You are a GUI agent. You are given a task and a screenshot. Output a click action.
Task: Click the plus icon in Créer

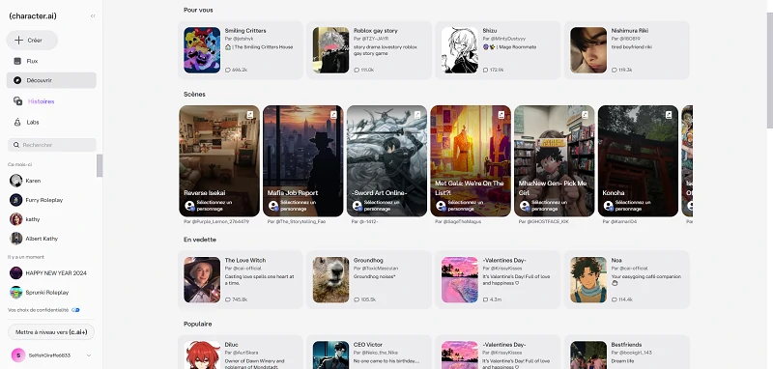click(18, 40)
